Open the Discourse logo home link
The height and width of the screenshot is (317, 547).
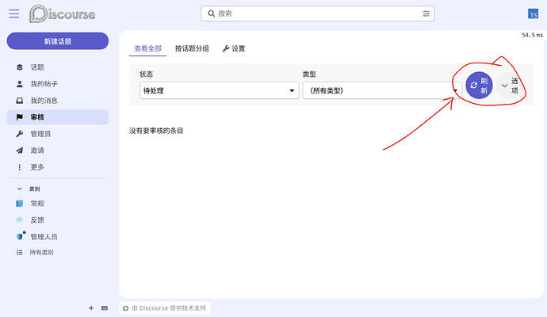click(62, 14)
